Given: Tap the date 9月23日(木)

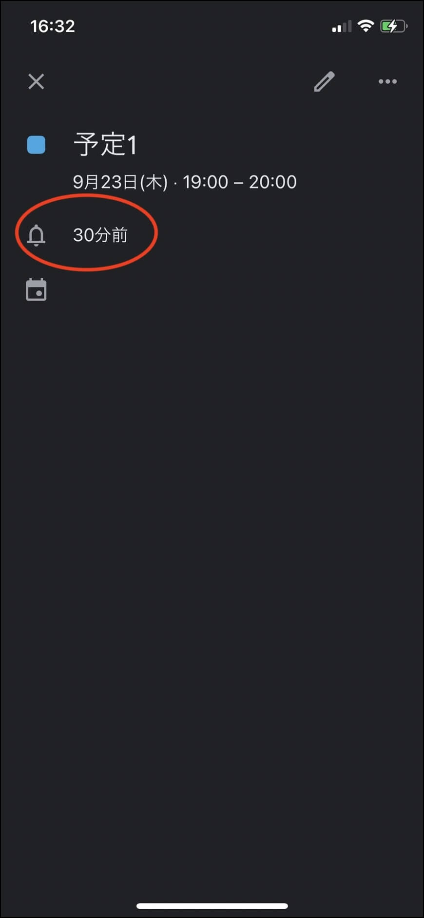Looking at the screenshot, I should 120,182.
